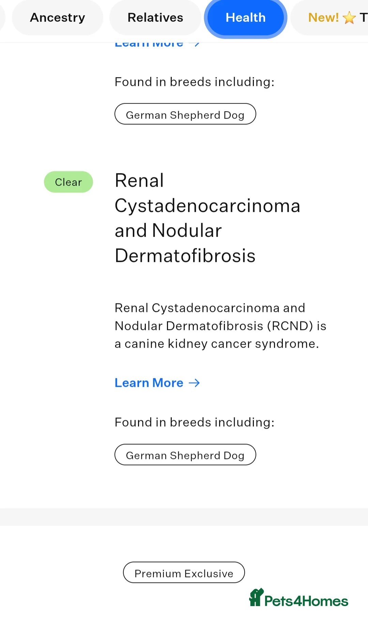Image resolution: width=368 pixels, height=617 pixels.
Task: Select the upper German Shepherd Dog breed pill
Action: click(185, 114)
